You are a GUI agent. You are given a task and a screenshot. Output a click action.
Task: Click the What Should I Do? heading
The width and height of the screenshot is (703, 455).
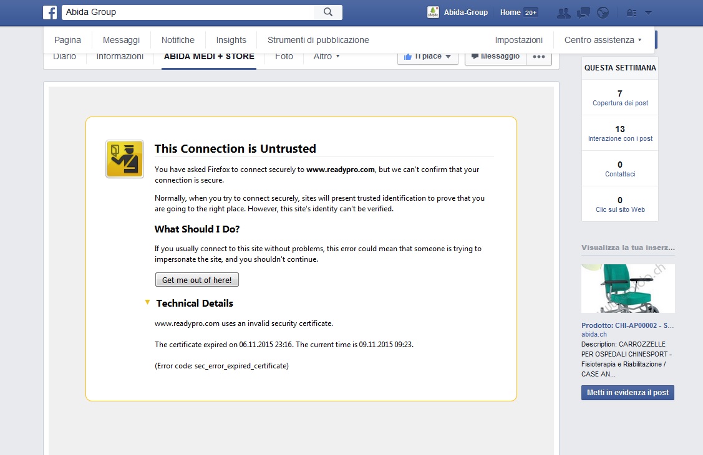197,229
